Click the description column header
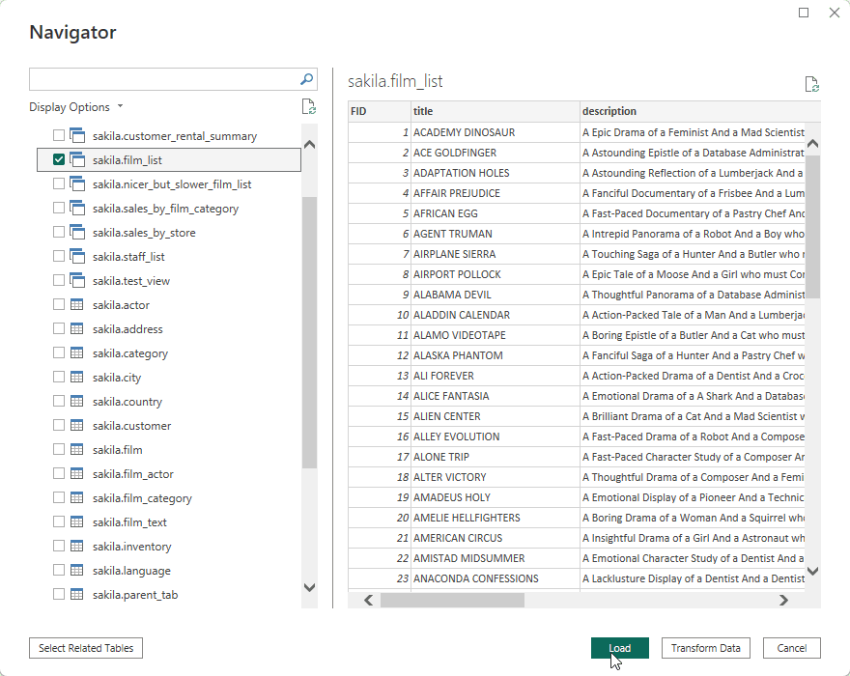Screen dimensions: 850x676 pyautogui.click(x=699, y=111)
